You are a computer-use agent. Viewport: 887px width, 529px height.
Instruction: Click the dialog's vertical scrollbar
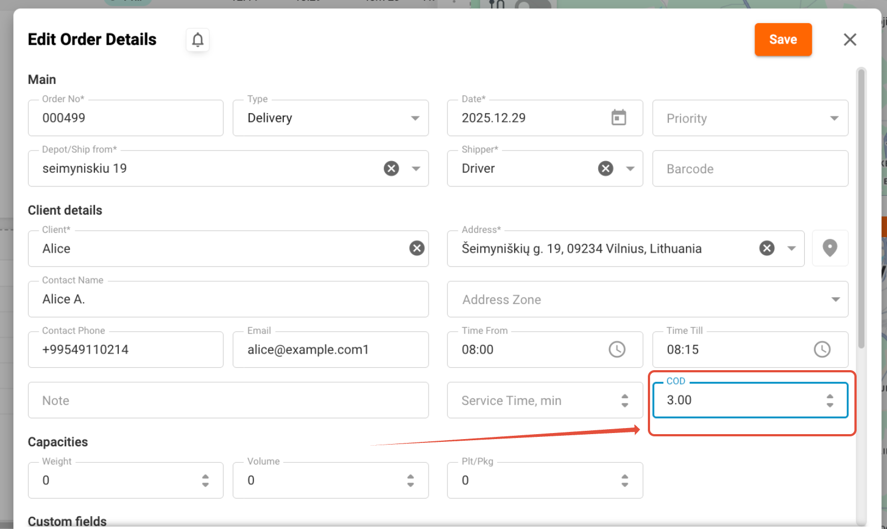861,210
